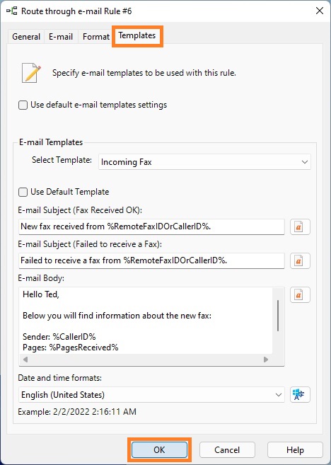The image size is (331, 465).
Task: Expand the date and time formats dropdown
Action: [x=151, y=395]
